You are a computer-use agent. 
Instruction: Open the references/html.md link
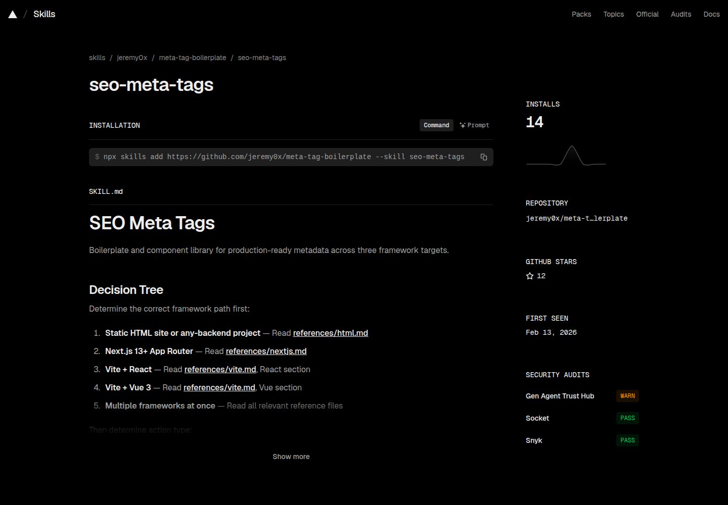tap(331, 333)
